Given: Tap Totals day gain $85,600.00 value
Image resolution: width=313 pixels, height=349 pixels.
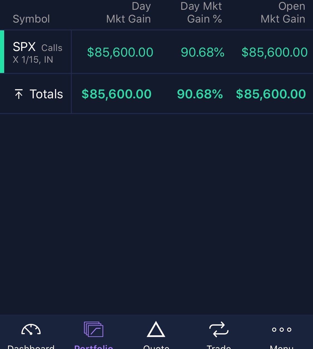Looking at the screenshot, I should pyautogui.click(x=117, y=94).
